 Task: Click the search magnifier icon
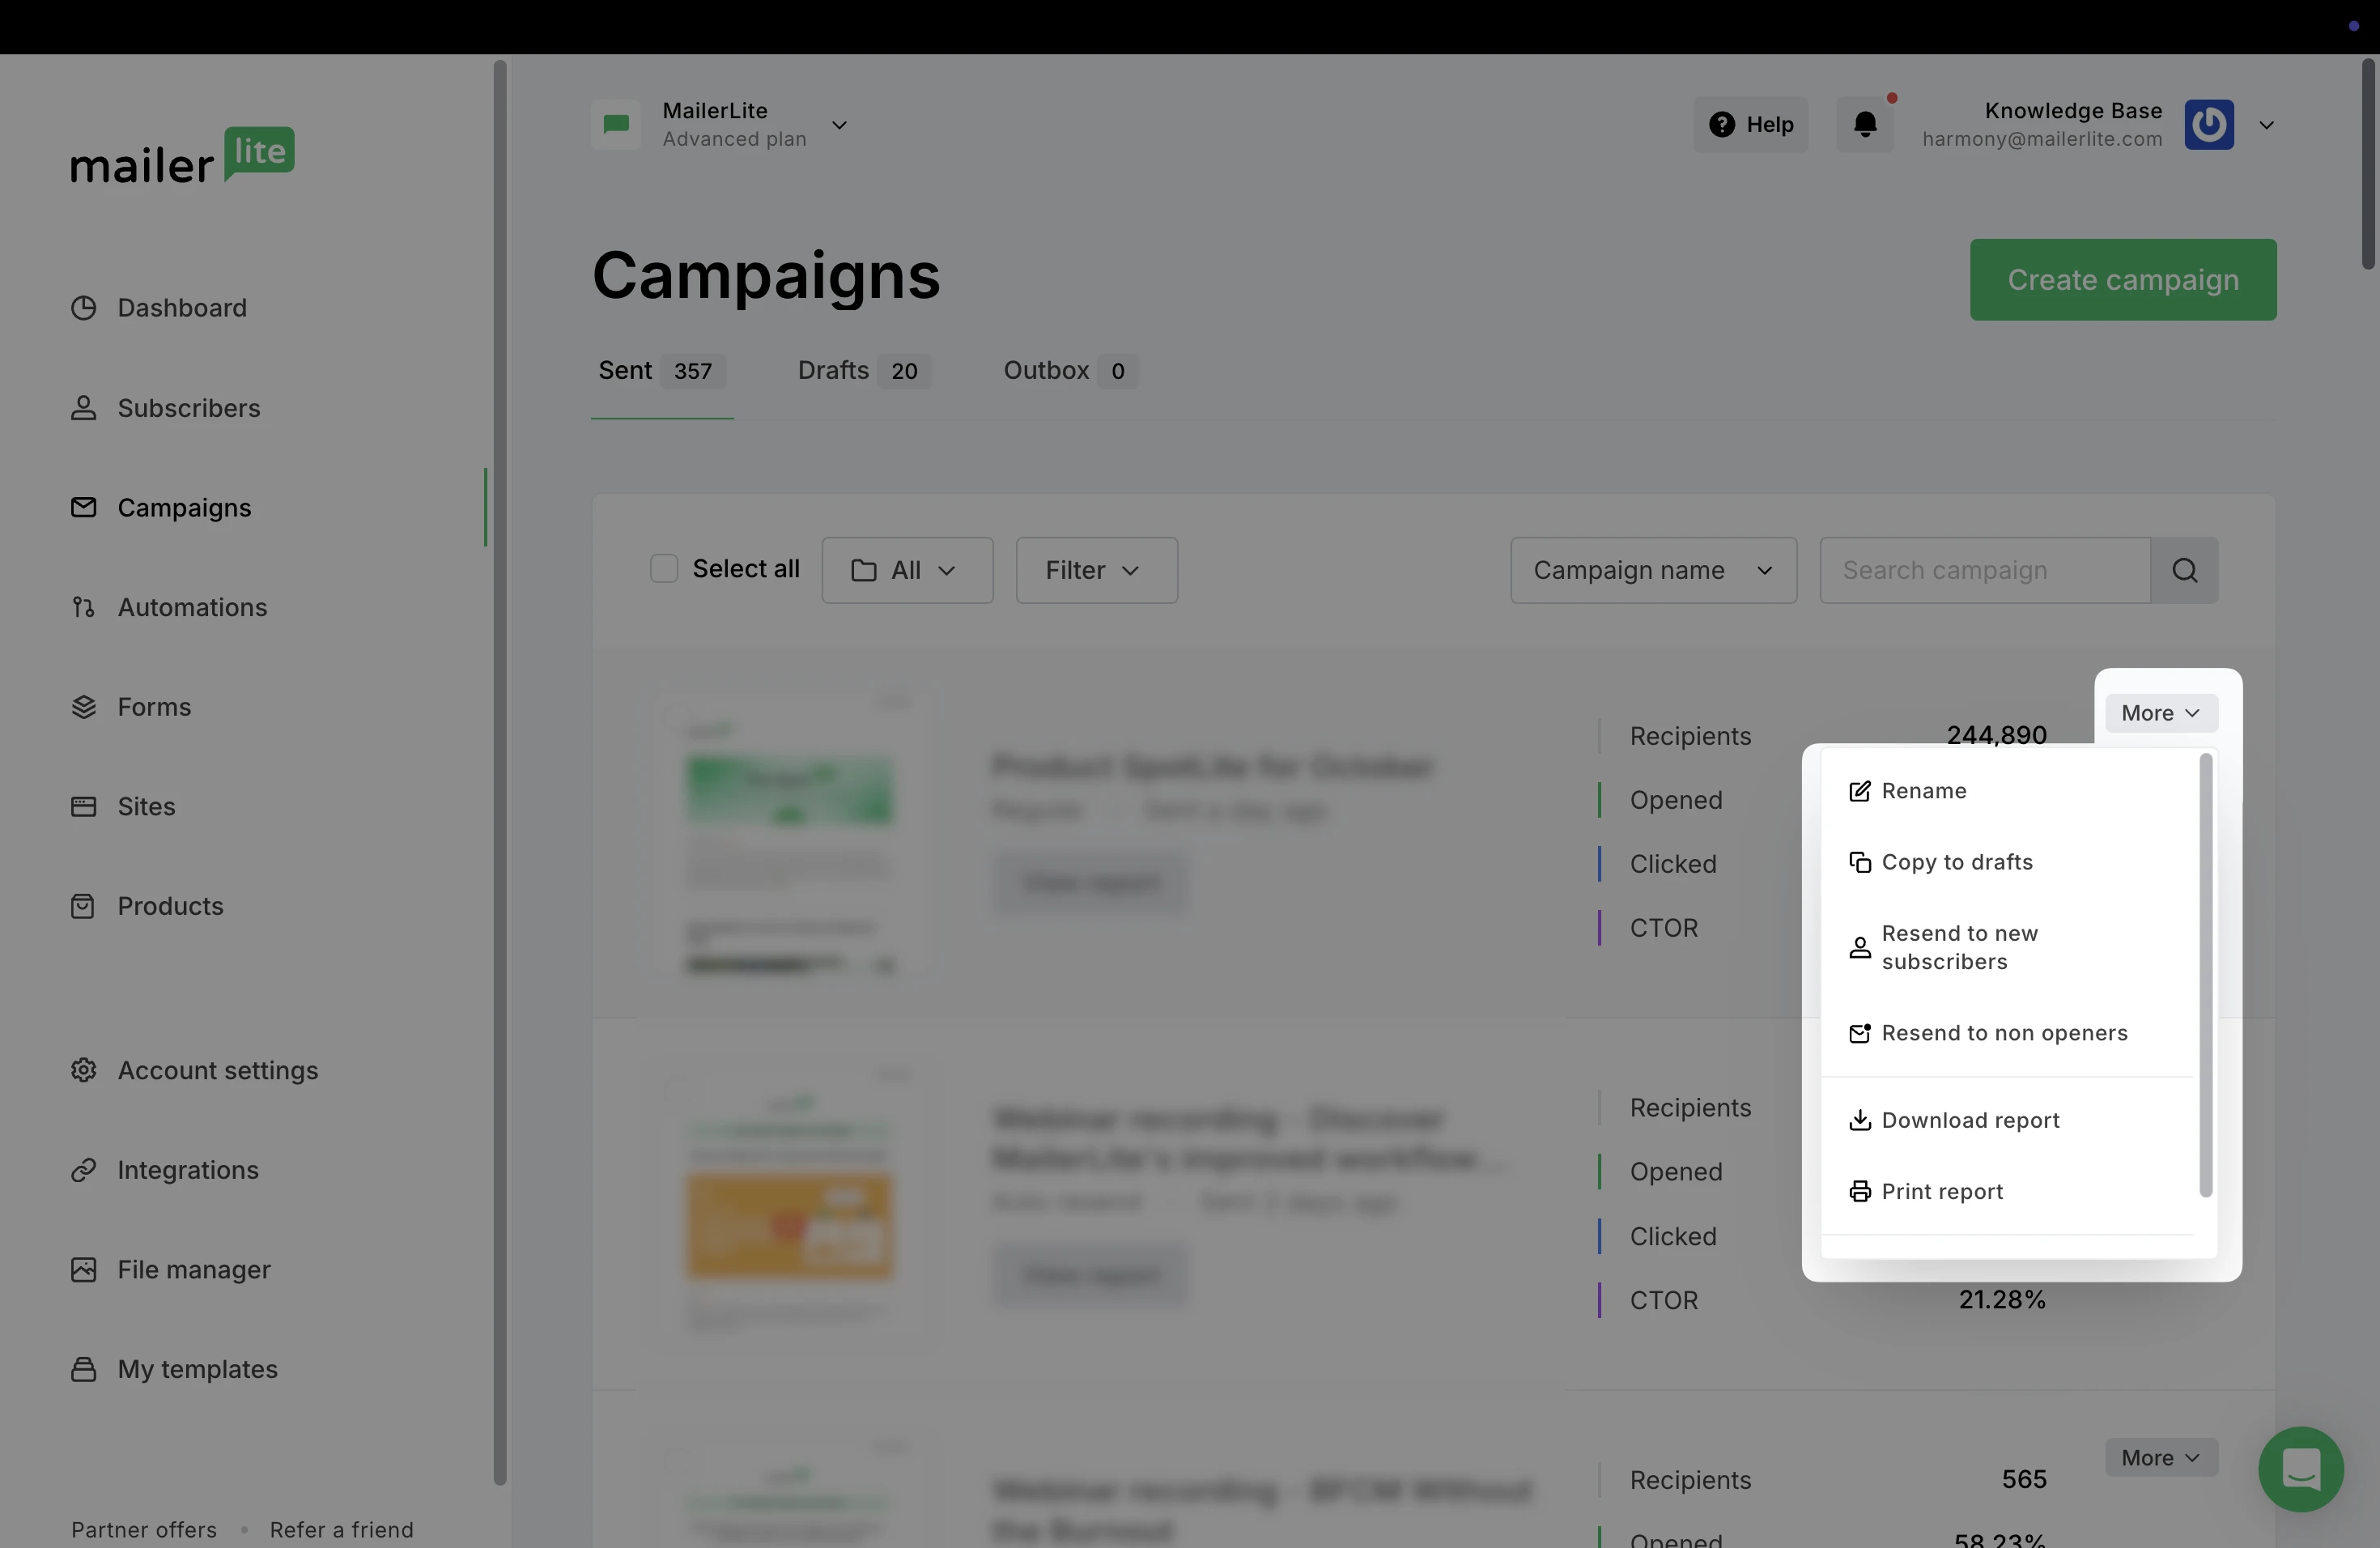(x=2184, y=570)
